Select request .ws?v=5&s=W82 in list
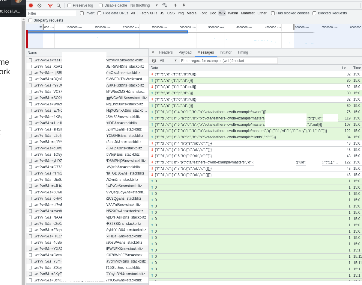The width and height of the screenshot is (362, 285). point(87,104)
